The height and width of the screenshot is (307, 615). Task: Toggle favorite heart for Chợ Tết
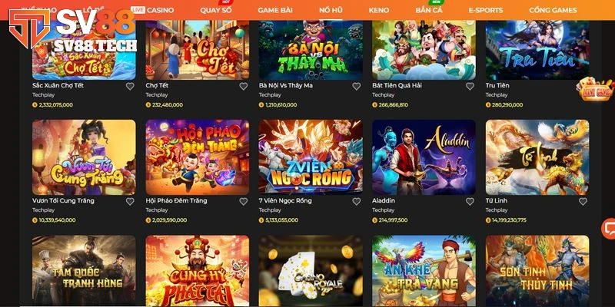(243, 86)
